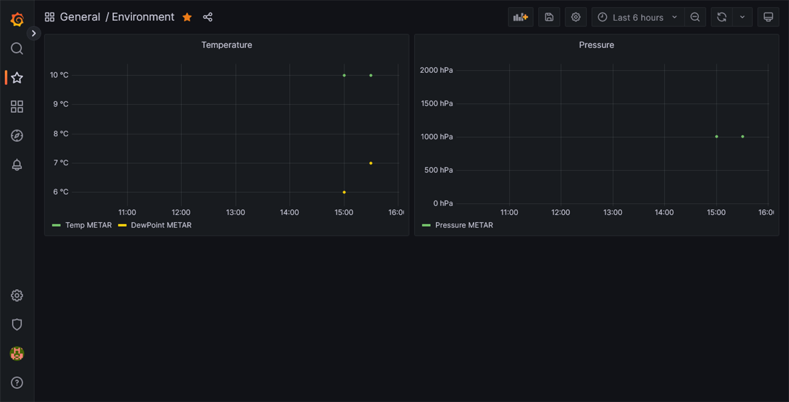
Task: Open the Last 6 hours time picker
Action: click(638, 17)
